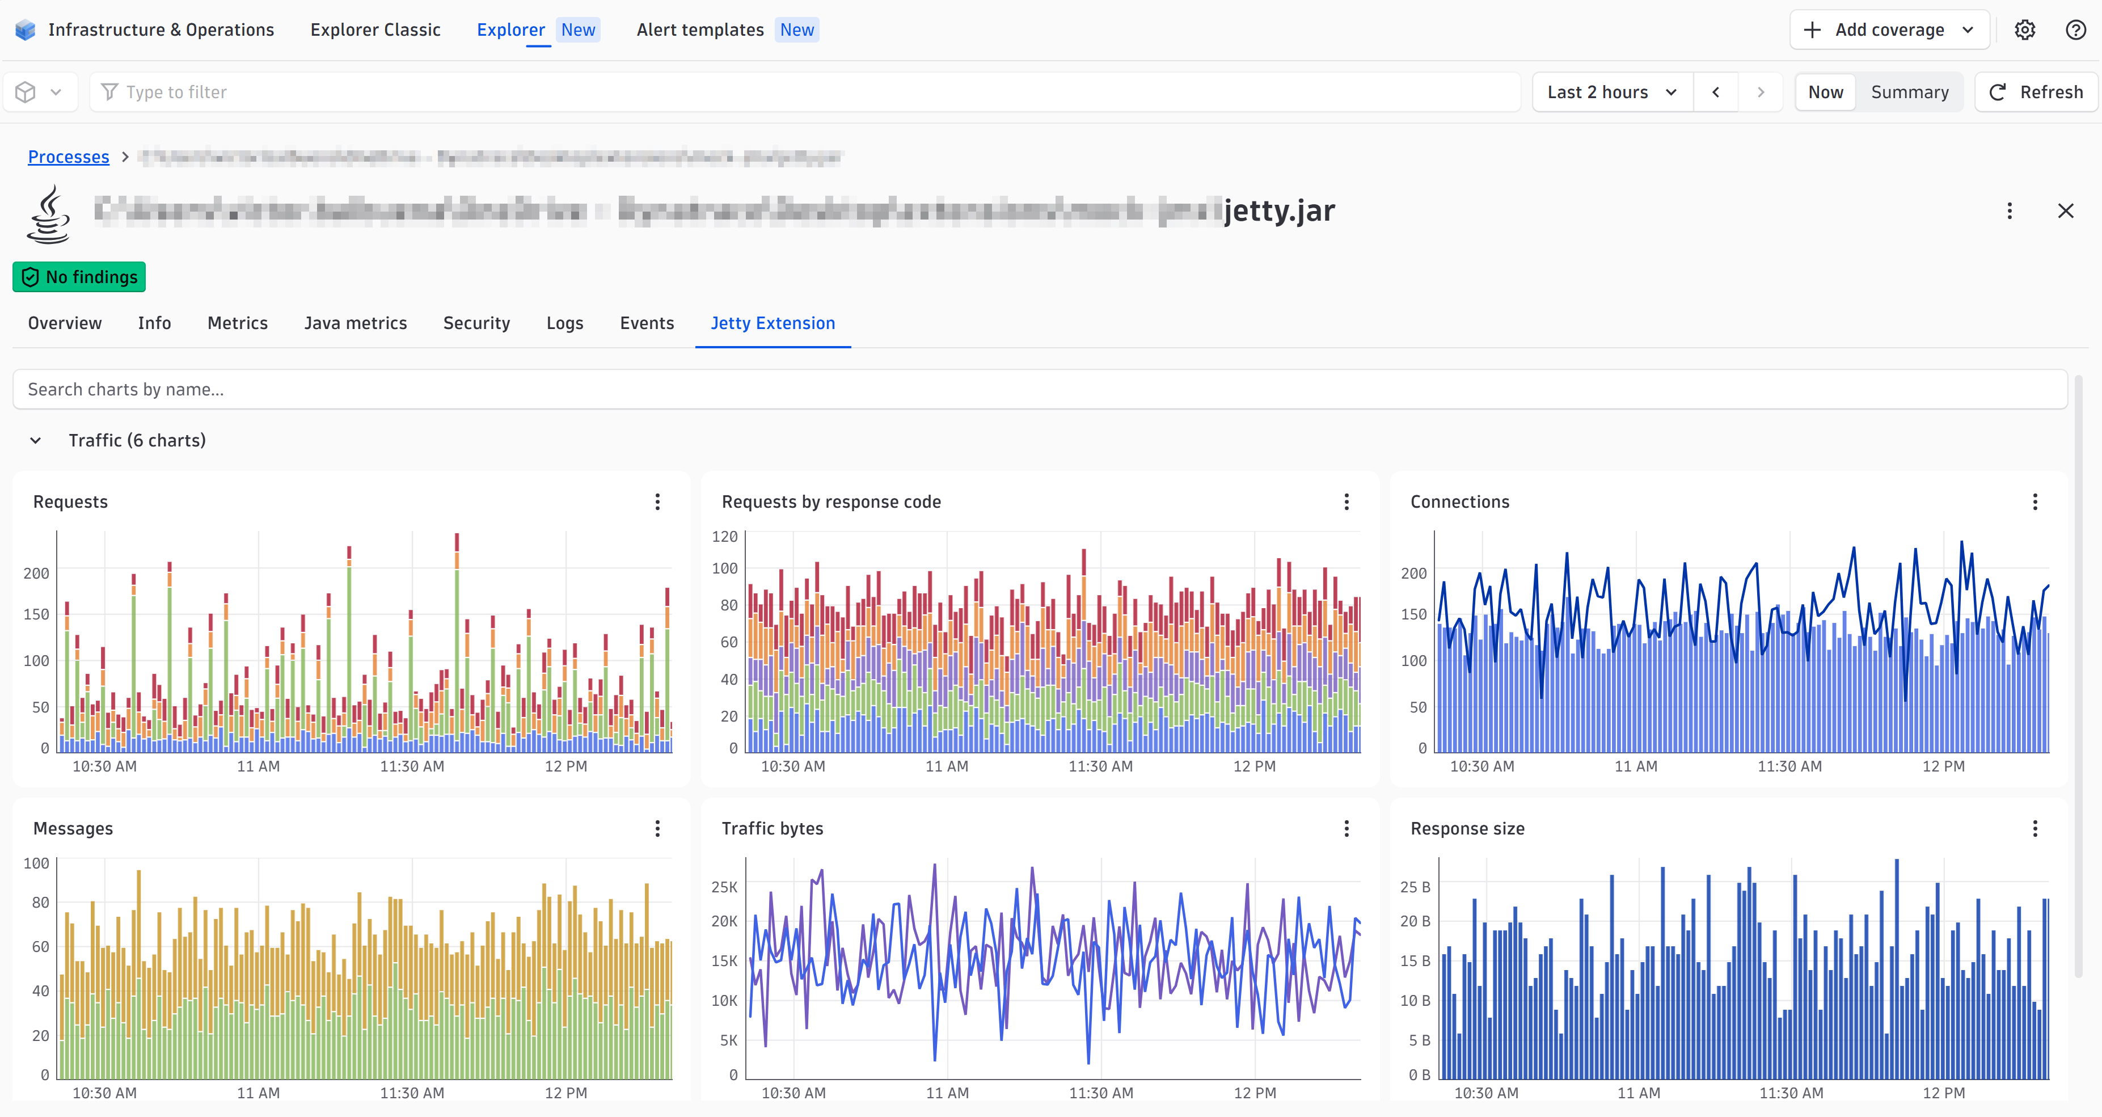The image size is (2102, 1117).
Task: Collapse the Traffic (6 charts) section
Action: 36,441
